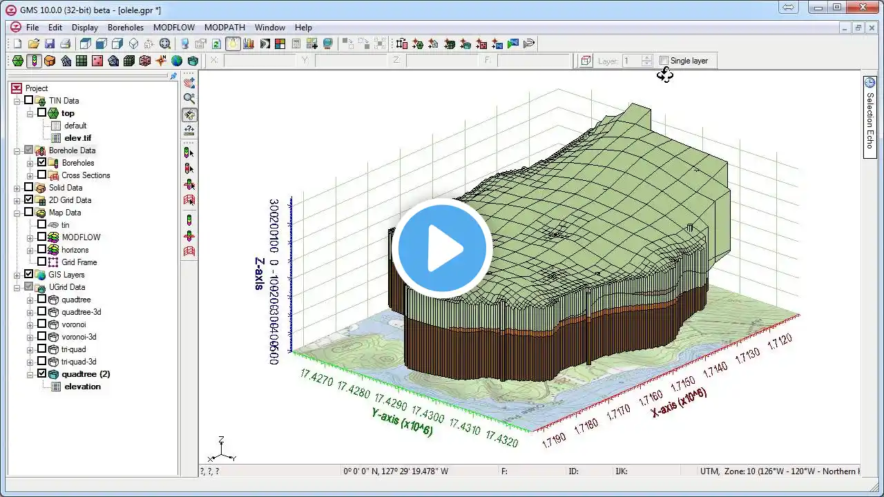
Task: Uncheck the Boreholes folder checkbox
Action: (42, 163)
